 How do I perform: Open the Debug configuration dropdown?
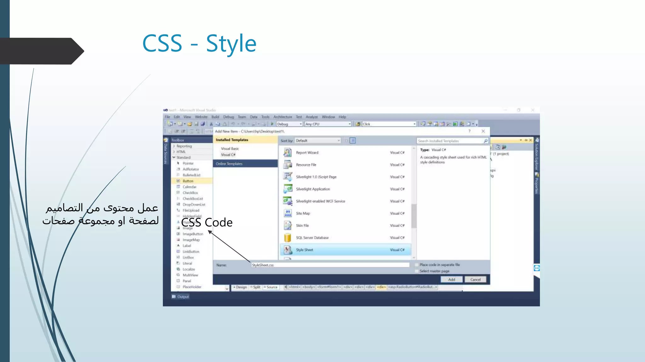pyautogui.click(x=289, y=124)
